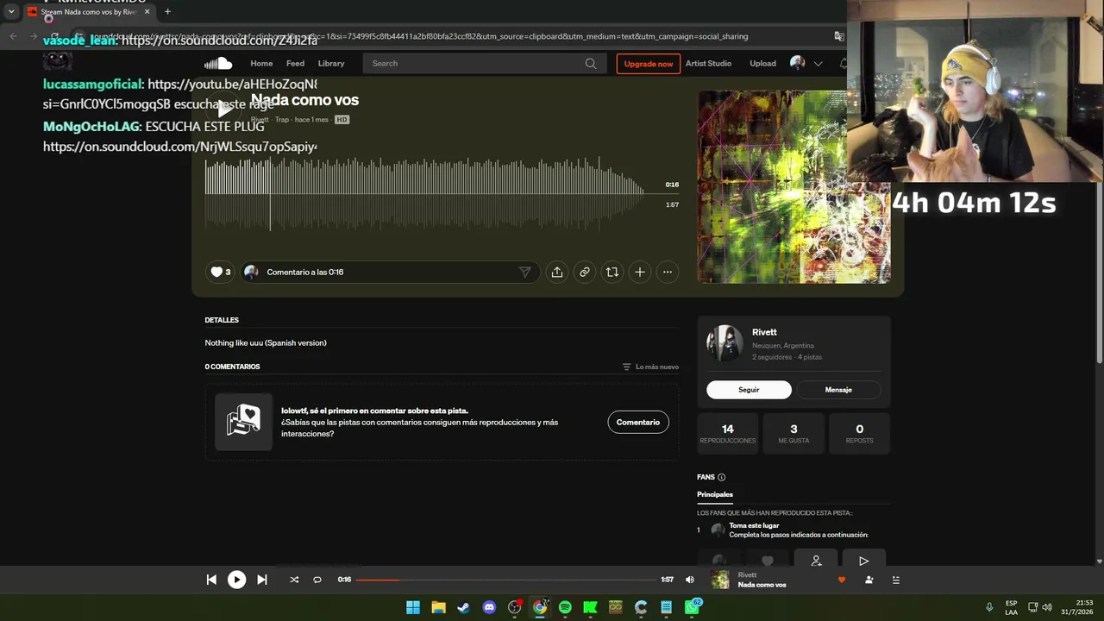Open the Rivett artist name link

(x=764, y=332)
